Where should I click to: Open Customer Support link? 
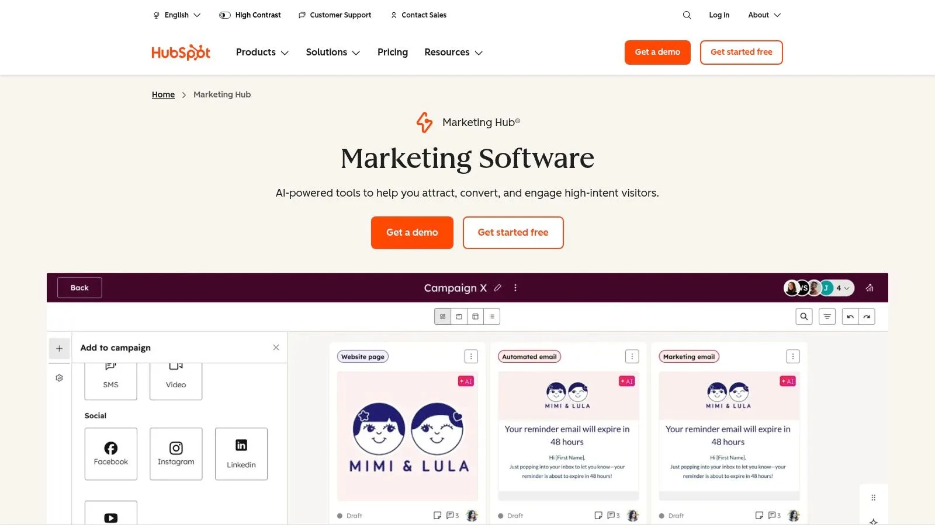pos(335,15)
